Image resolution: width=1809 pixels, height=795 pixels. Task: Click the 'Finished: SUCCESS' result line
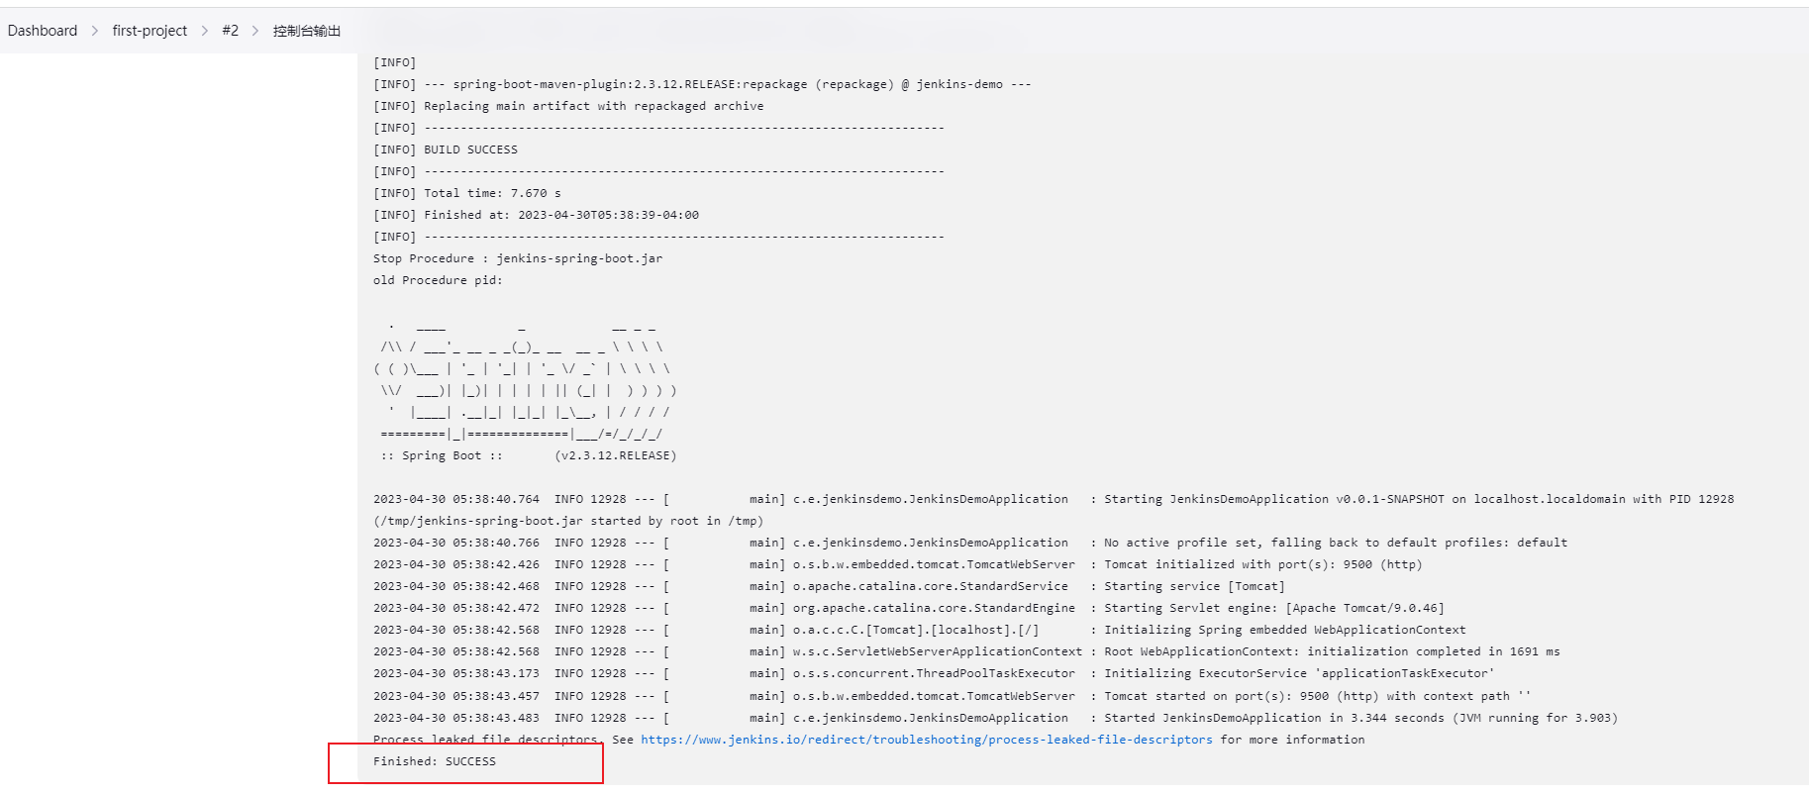click(x=435, y=761)
